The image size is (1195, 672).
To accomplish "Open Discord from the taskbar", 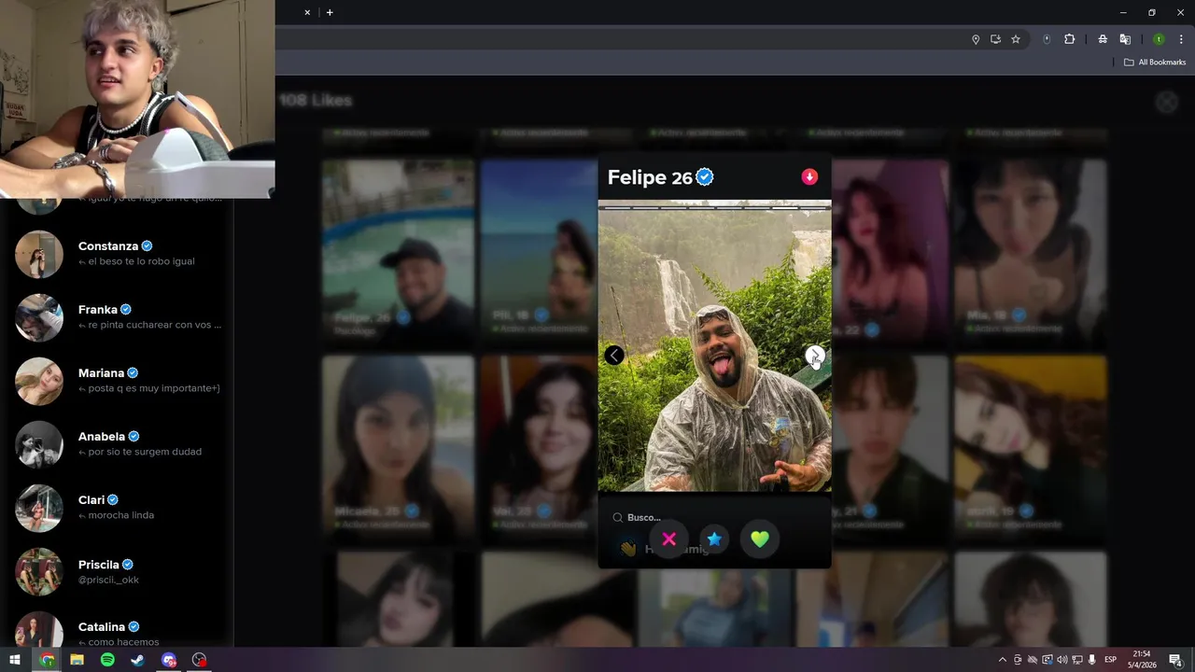I will pos(169,660).
